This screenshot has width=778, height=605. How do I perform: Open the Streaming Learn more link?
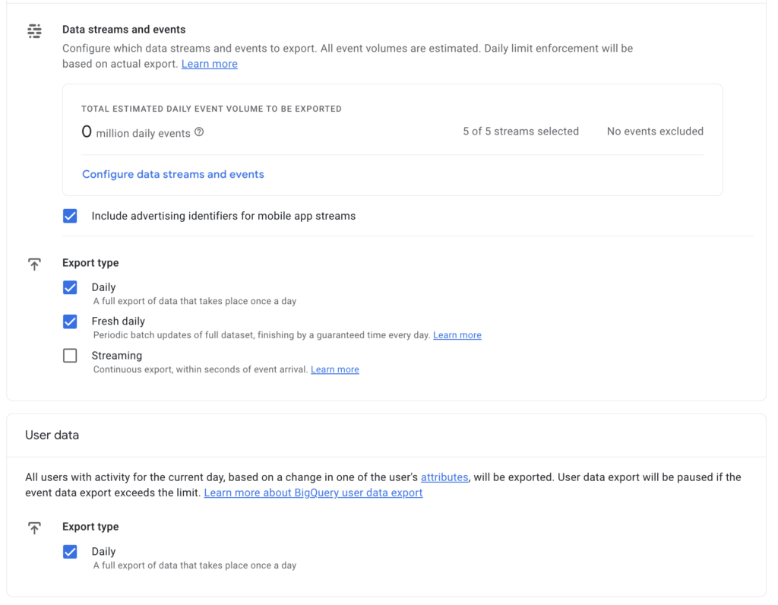pyautogui.click(x=334, y=369)
